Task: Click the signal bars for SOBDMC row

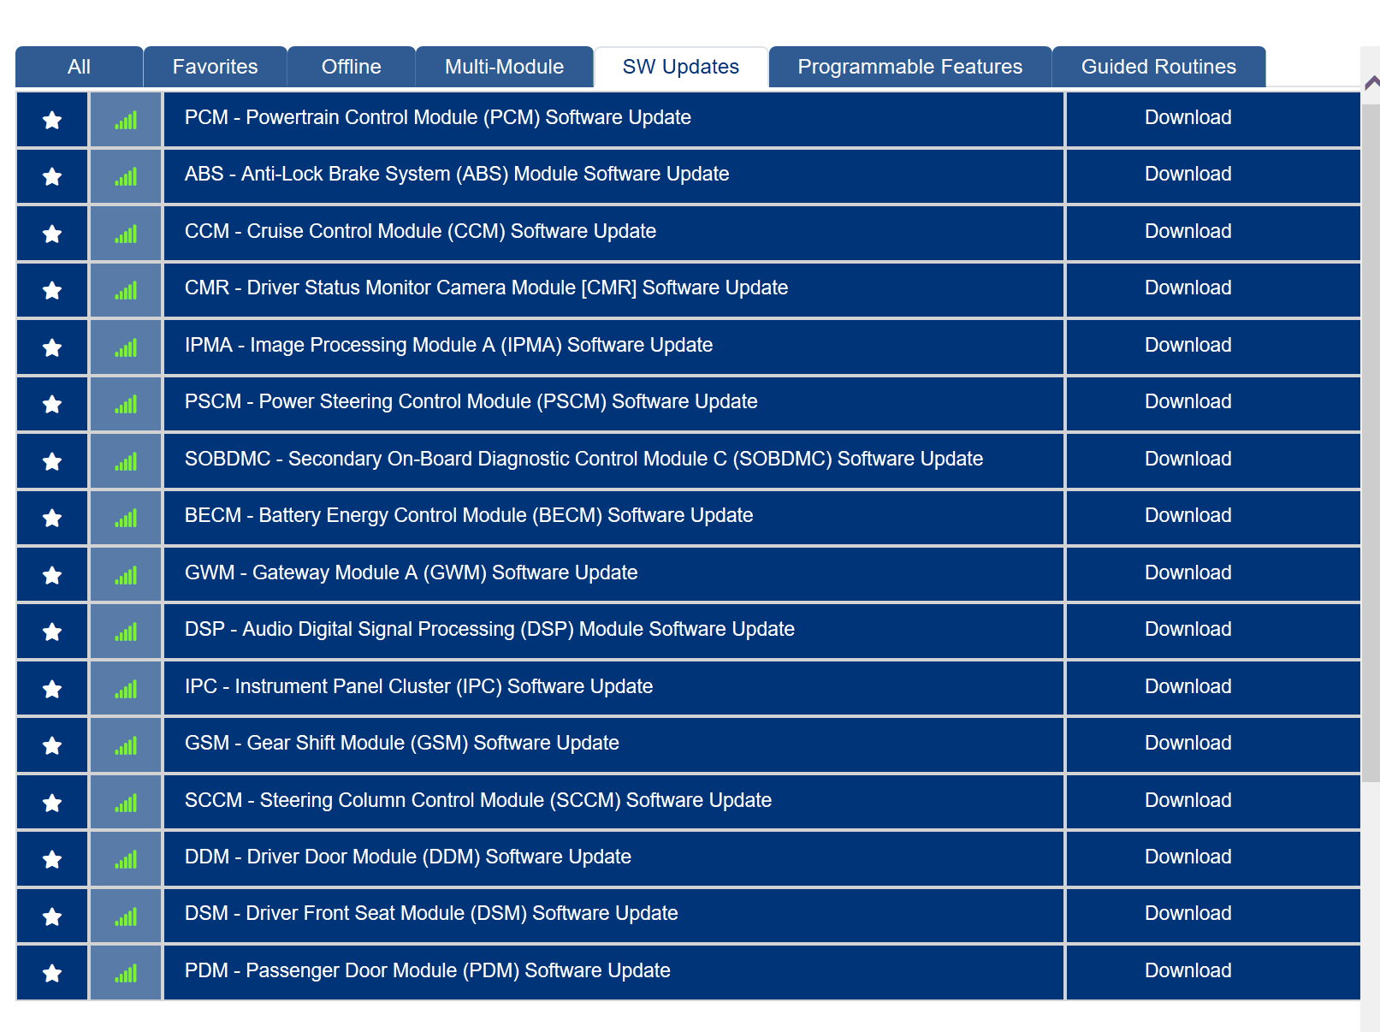Action: [x=125, y=460]
